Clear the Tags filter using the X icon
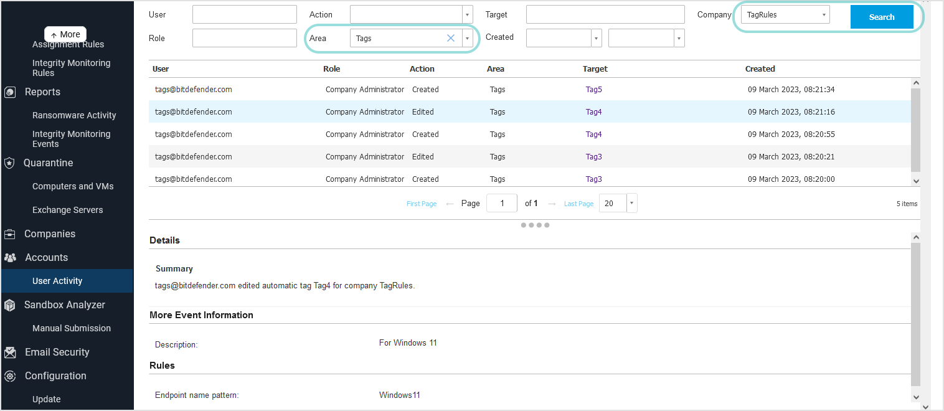This screenshot has width=944, height=411. pyautogui.click(x=450, y=37)
